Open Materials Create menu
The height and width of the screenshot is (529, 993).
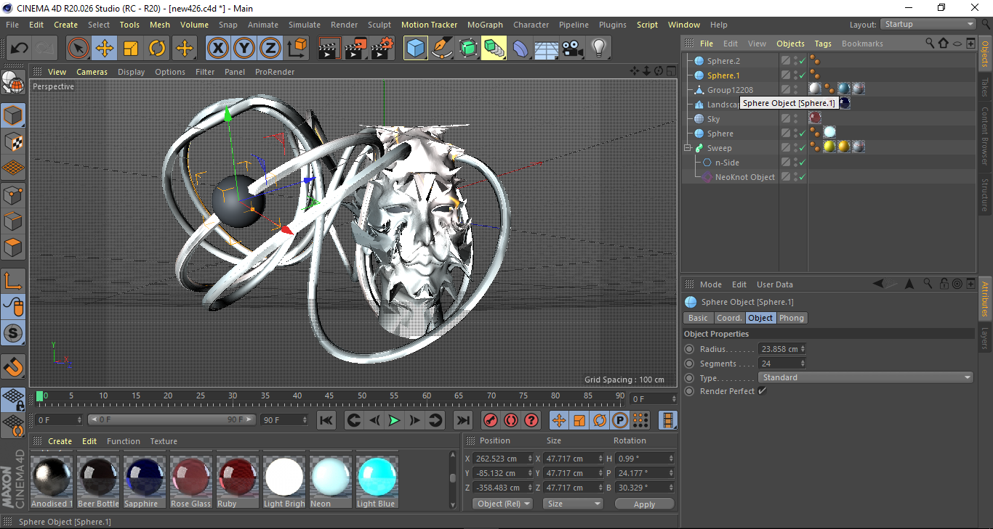[x=60, y=441]
